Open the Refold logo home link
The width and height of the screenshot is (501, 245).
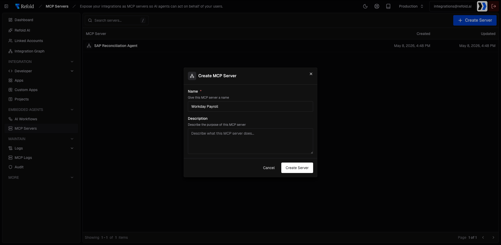coord(25,6)
